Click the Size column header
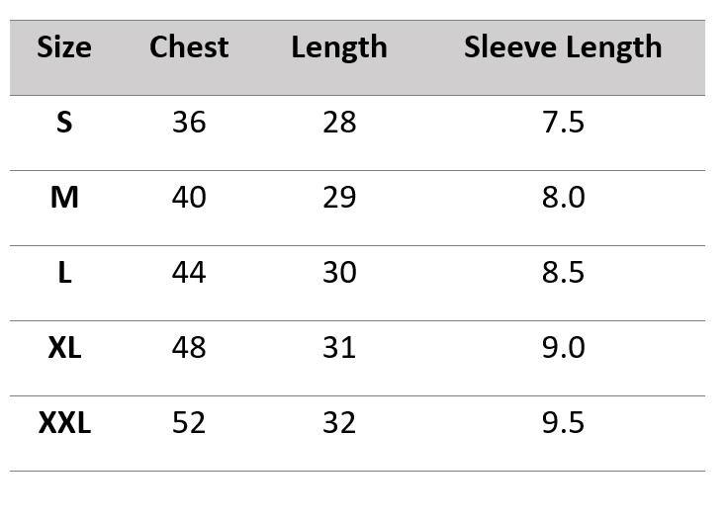The image size is (726, 521). (x=64, y=47)
